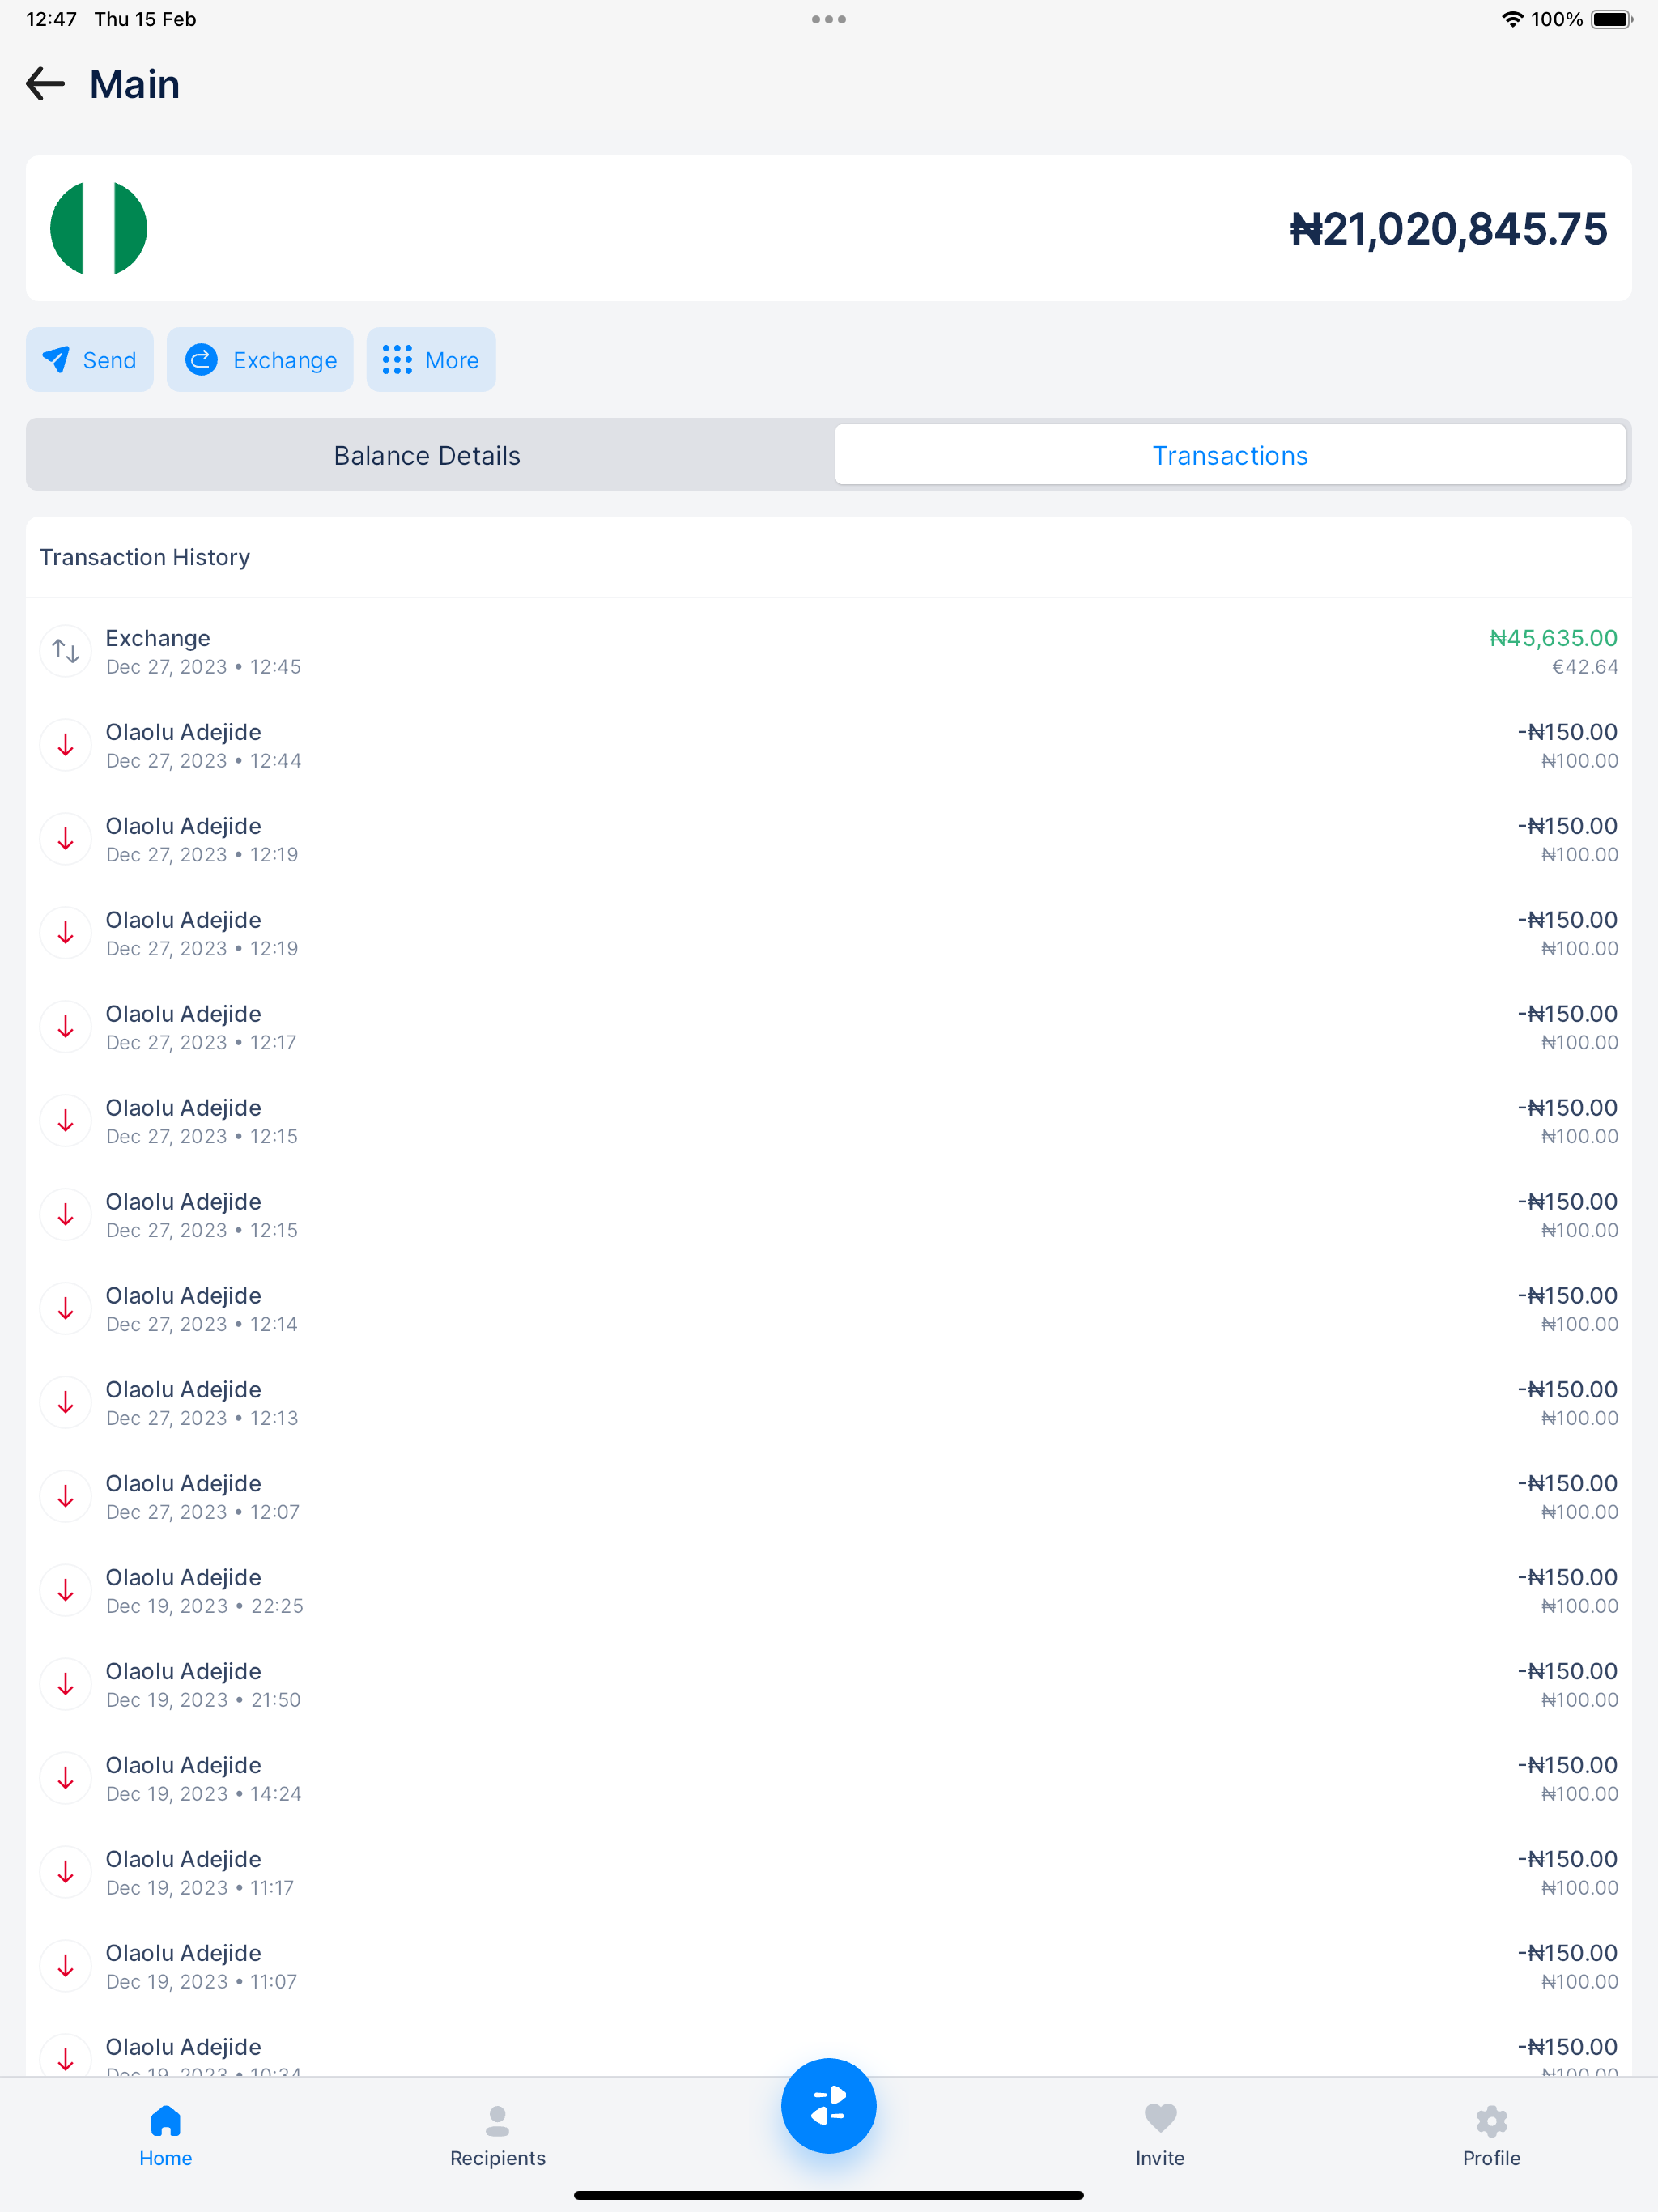Open Dec 19 transaction at 11:17
The image size is (1658, 2212).
pos(829,1873)
